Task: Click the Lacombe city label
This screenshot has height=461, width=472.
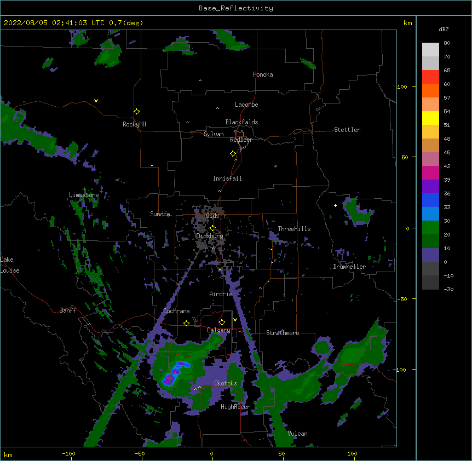Action: point(246,105)
